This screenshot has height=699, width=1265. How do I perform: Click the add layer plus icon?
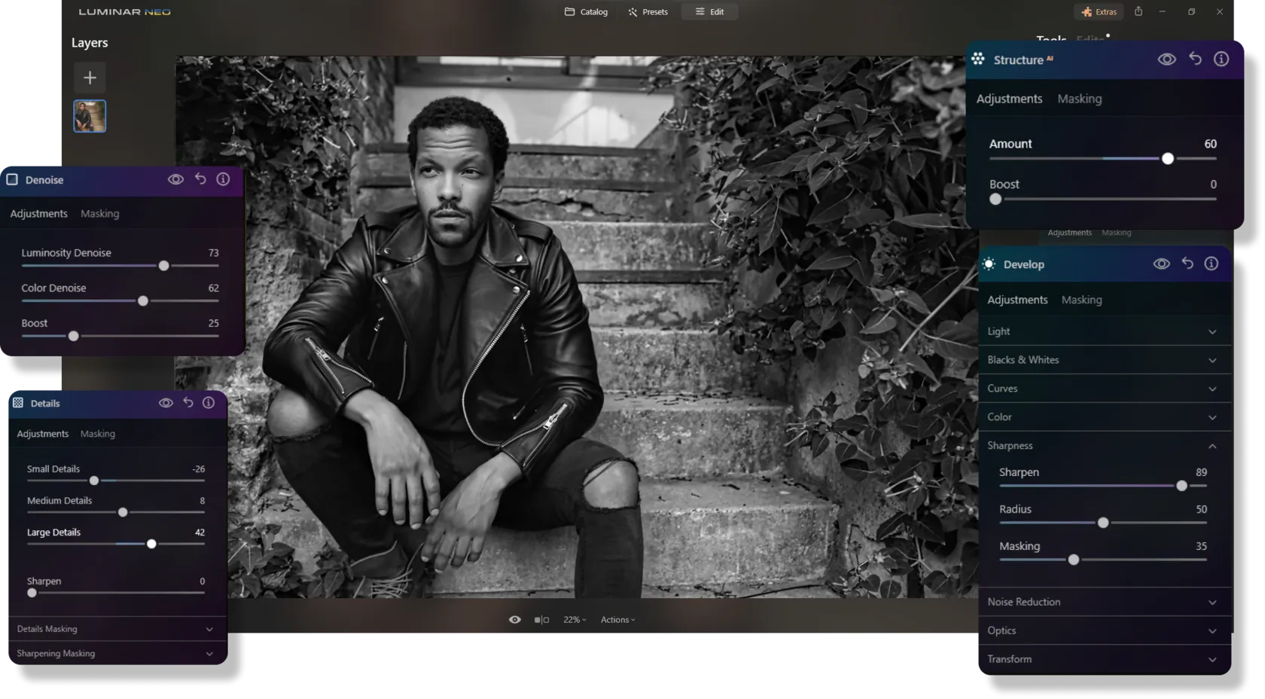pyautogui.click(x=90, y=78)
